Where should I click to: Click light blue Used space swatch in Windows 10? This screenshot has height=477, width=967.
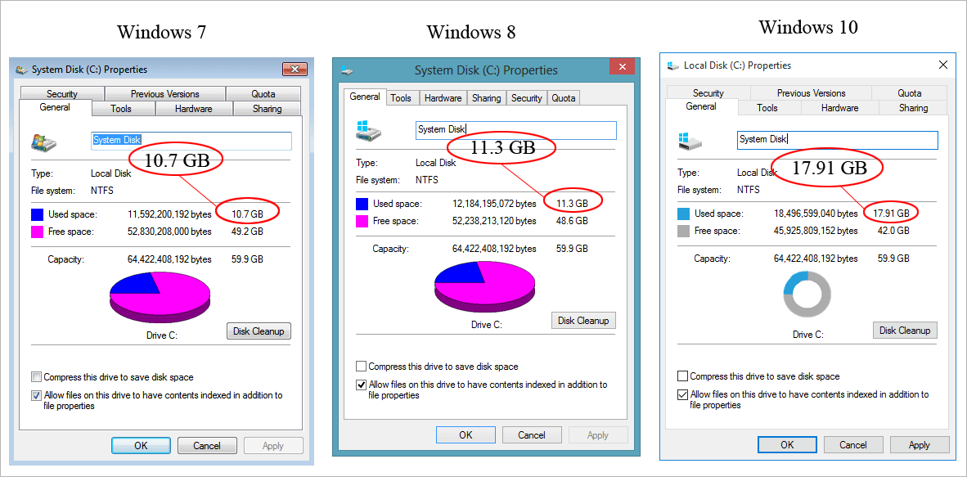pos(684,214)
